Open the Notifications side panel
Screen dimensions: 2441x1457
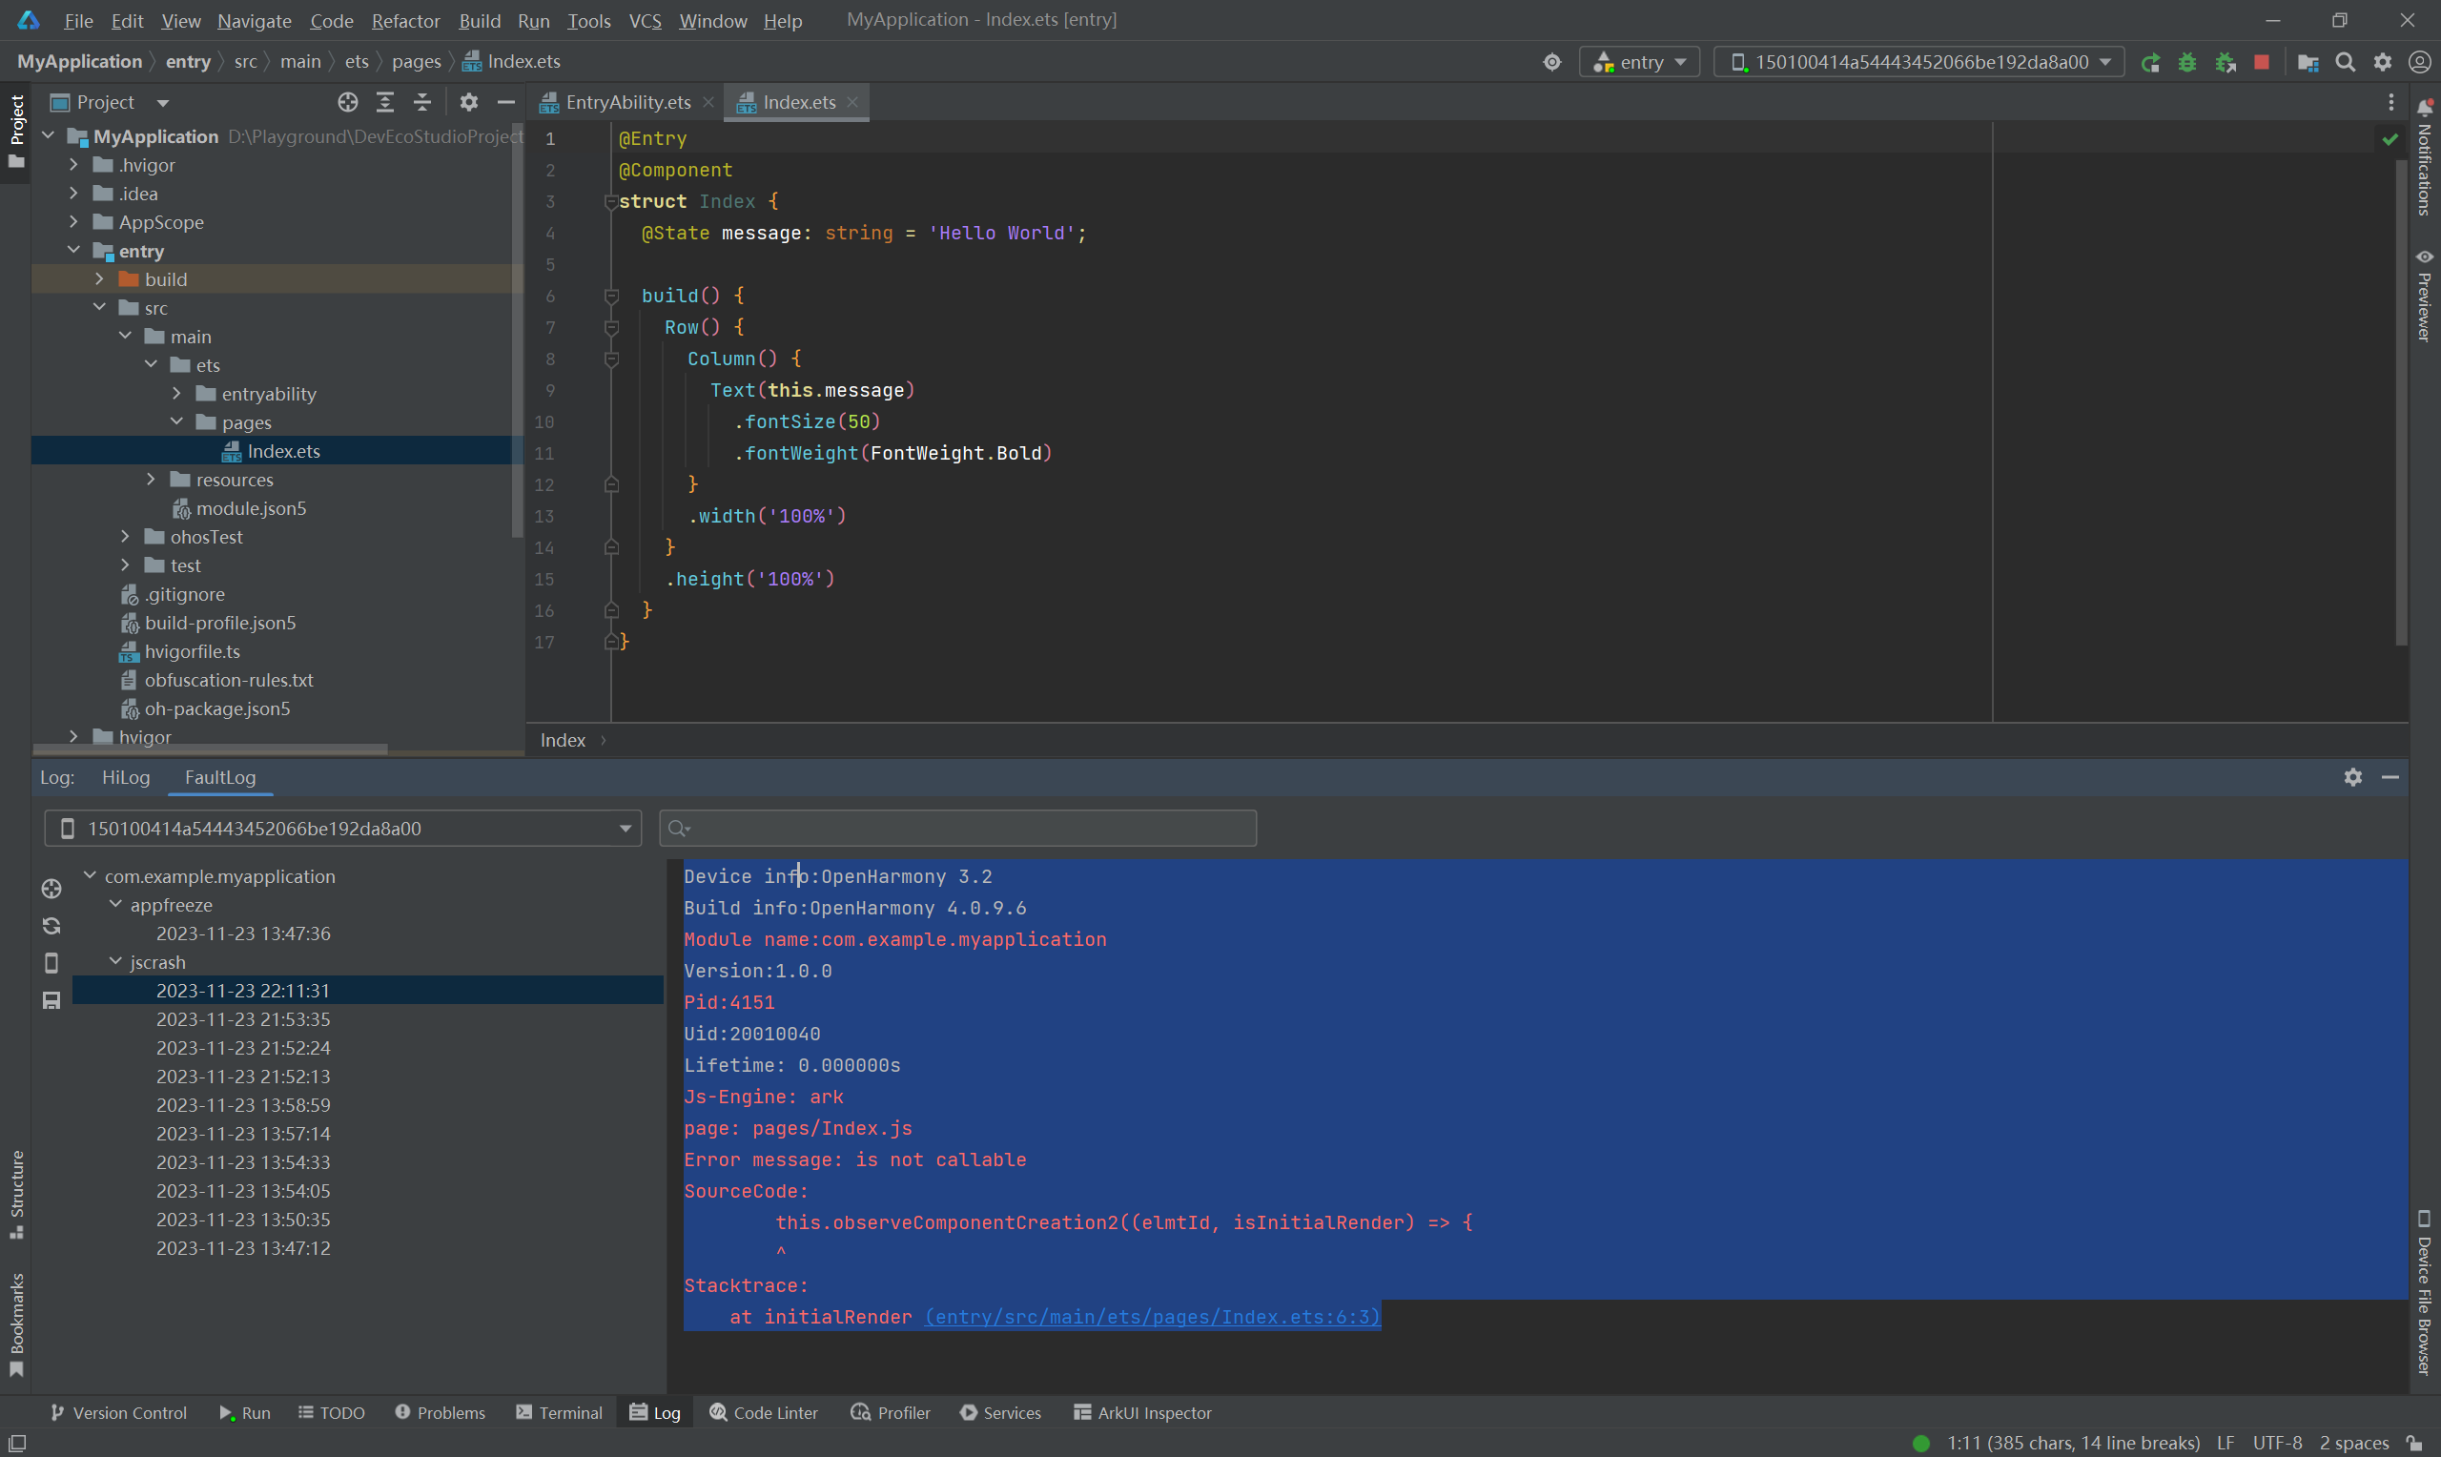pyautogui.click(x=2423, y=158)
